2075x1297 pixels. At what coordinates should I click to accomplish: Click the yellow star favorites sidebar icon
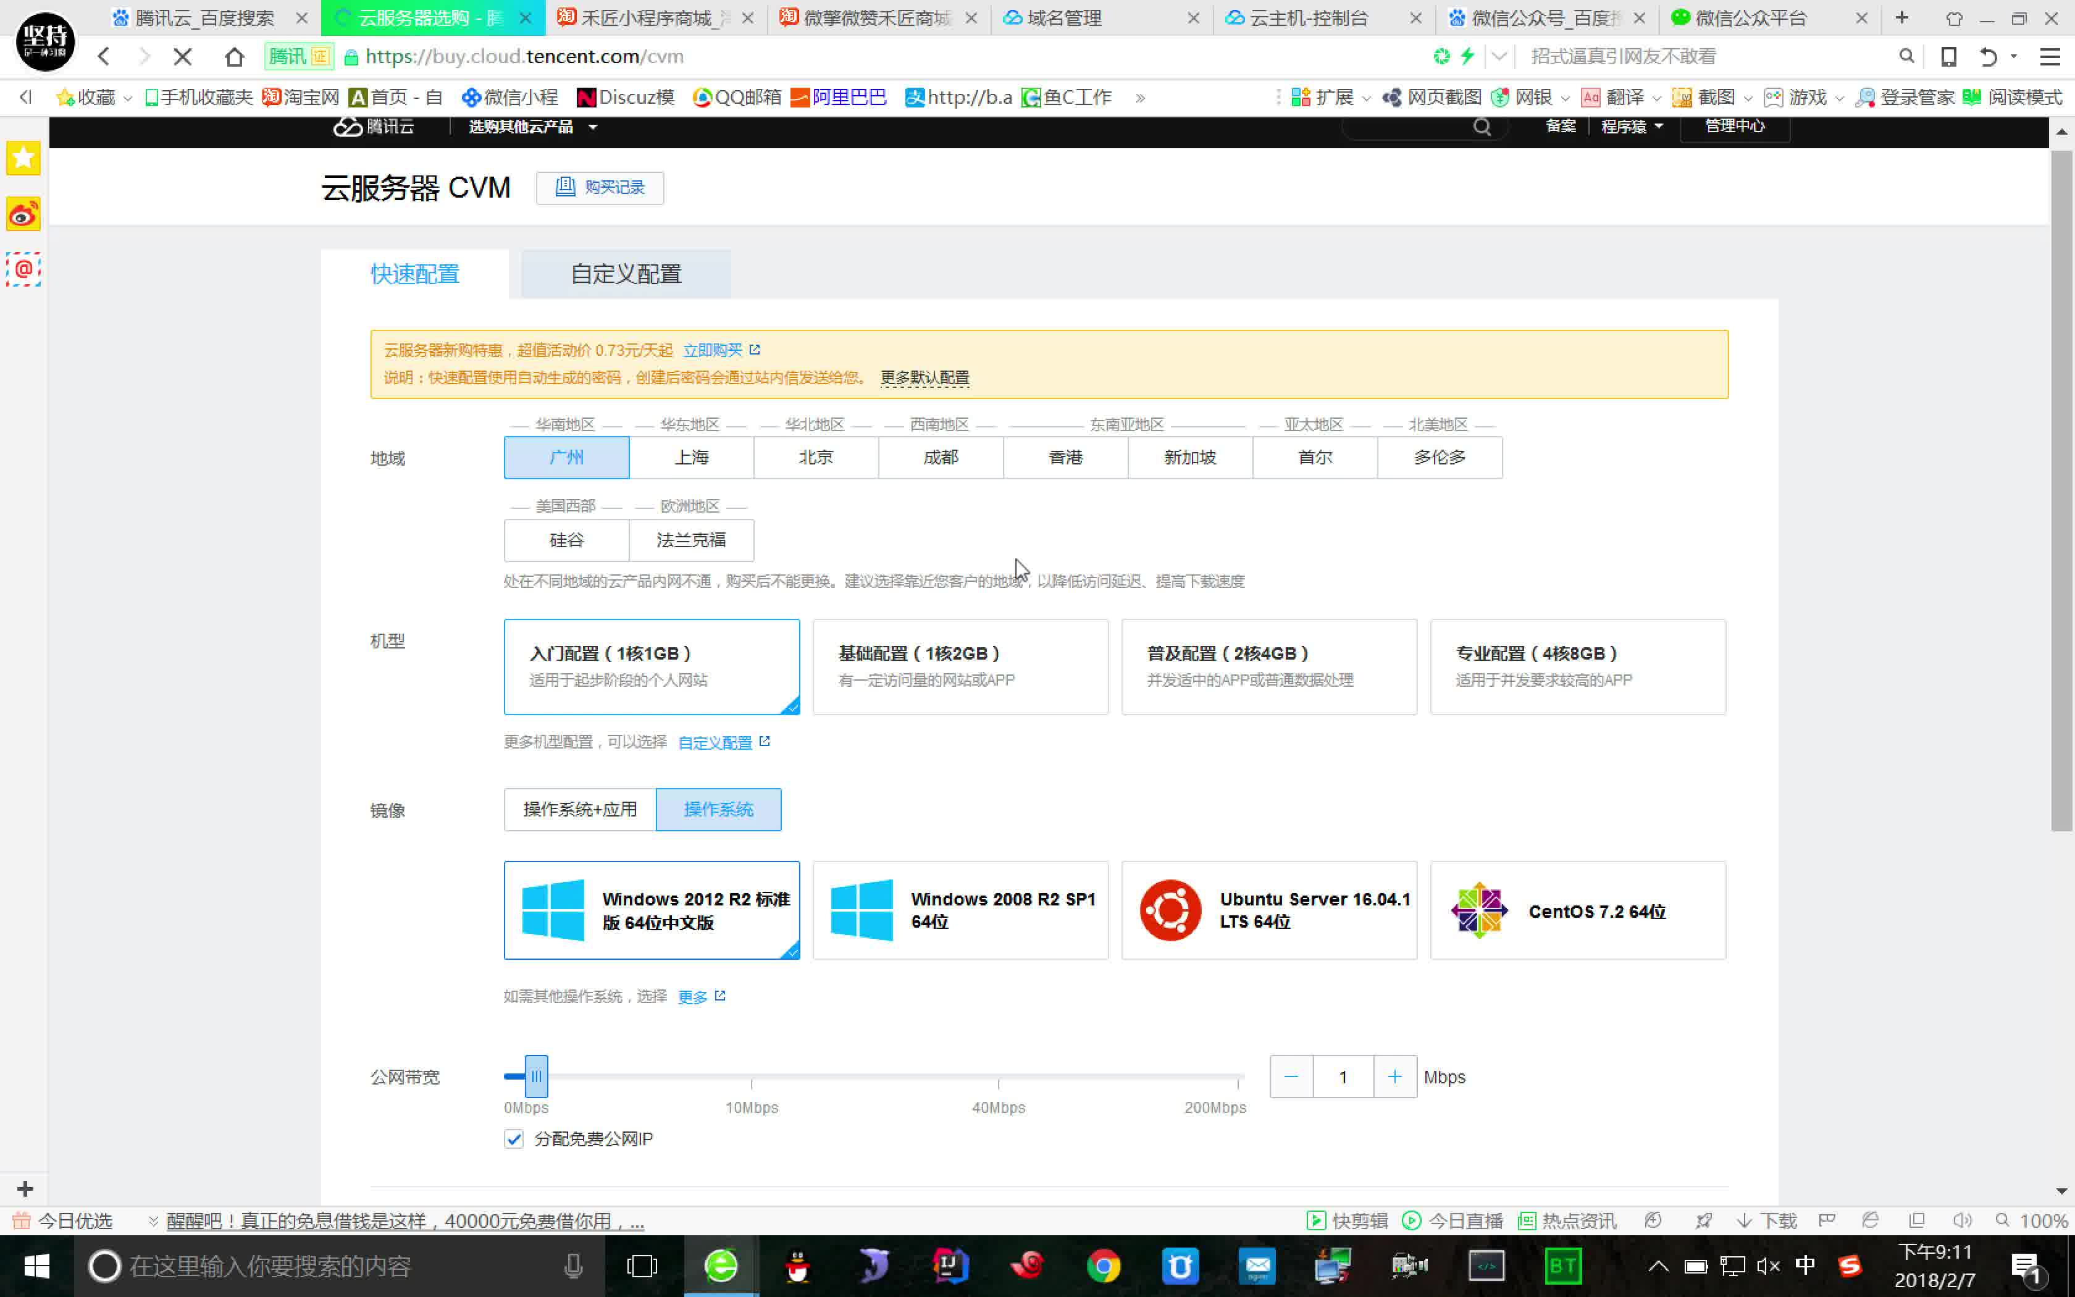point(23,158)
